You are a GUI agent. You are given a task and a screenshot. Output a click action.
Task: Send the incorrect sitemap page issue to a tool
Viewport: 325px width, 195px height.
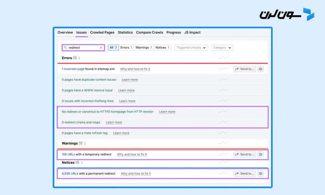click(x=245, y=69)
